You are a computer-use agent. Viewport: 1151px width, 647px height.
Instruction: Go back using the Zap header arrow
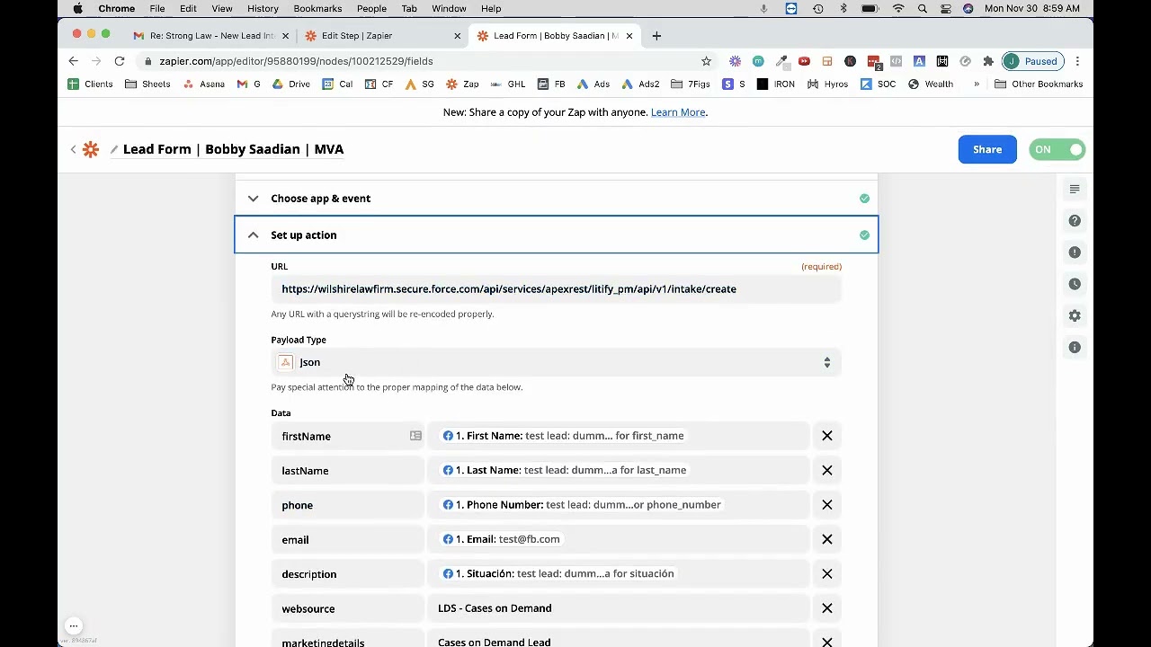tap(73, 149)
